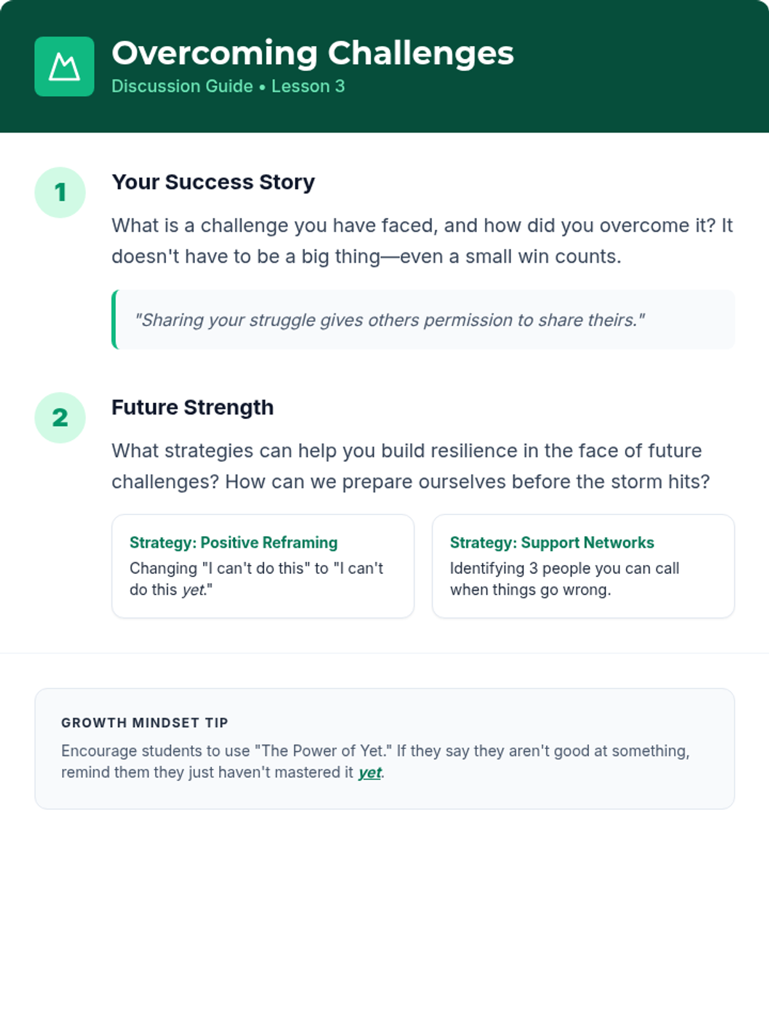This screenshot has width=769, height=1025.
Task: Click the italic yet in reframing card
Action: [x=192, y=590]
